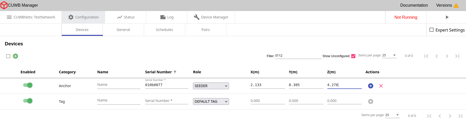
Task: Click the Filter text field
Action: [x=298, y=56]
